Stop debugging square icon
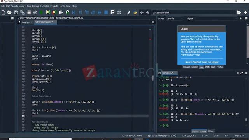The width and height of the screenshot is (249, 140). 106,12
